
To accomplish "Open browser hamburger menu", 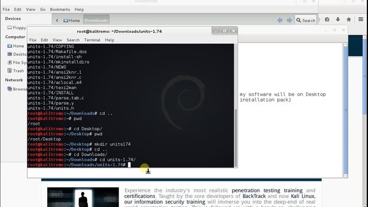I will [361, 20].
